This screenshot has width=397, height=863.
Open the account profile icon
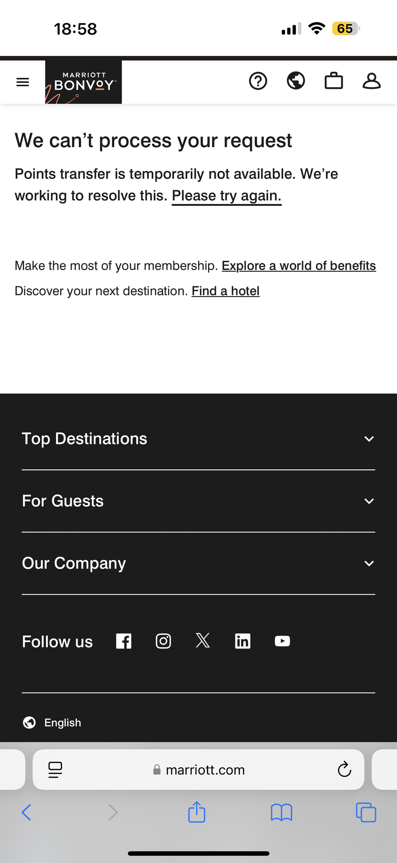(x=372, y=81)
